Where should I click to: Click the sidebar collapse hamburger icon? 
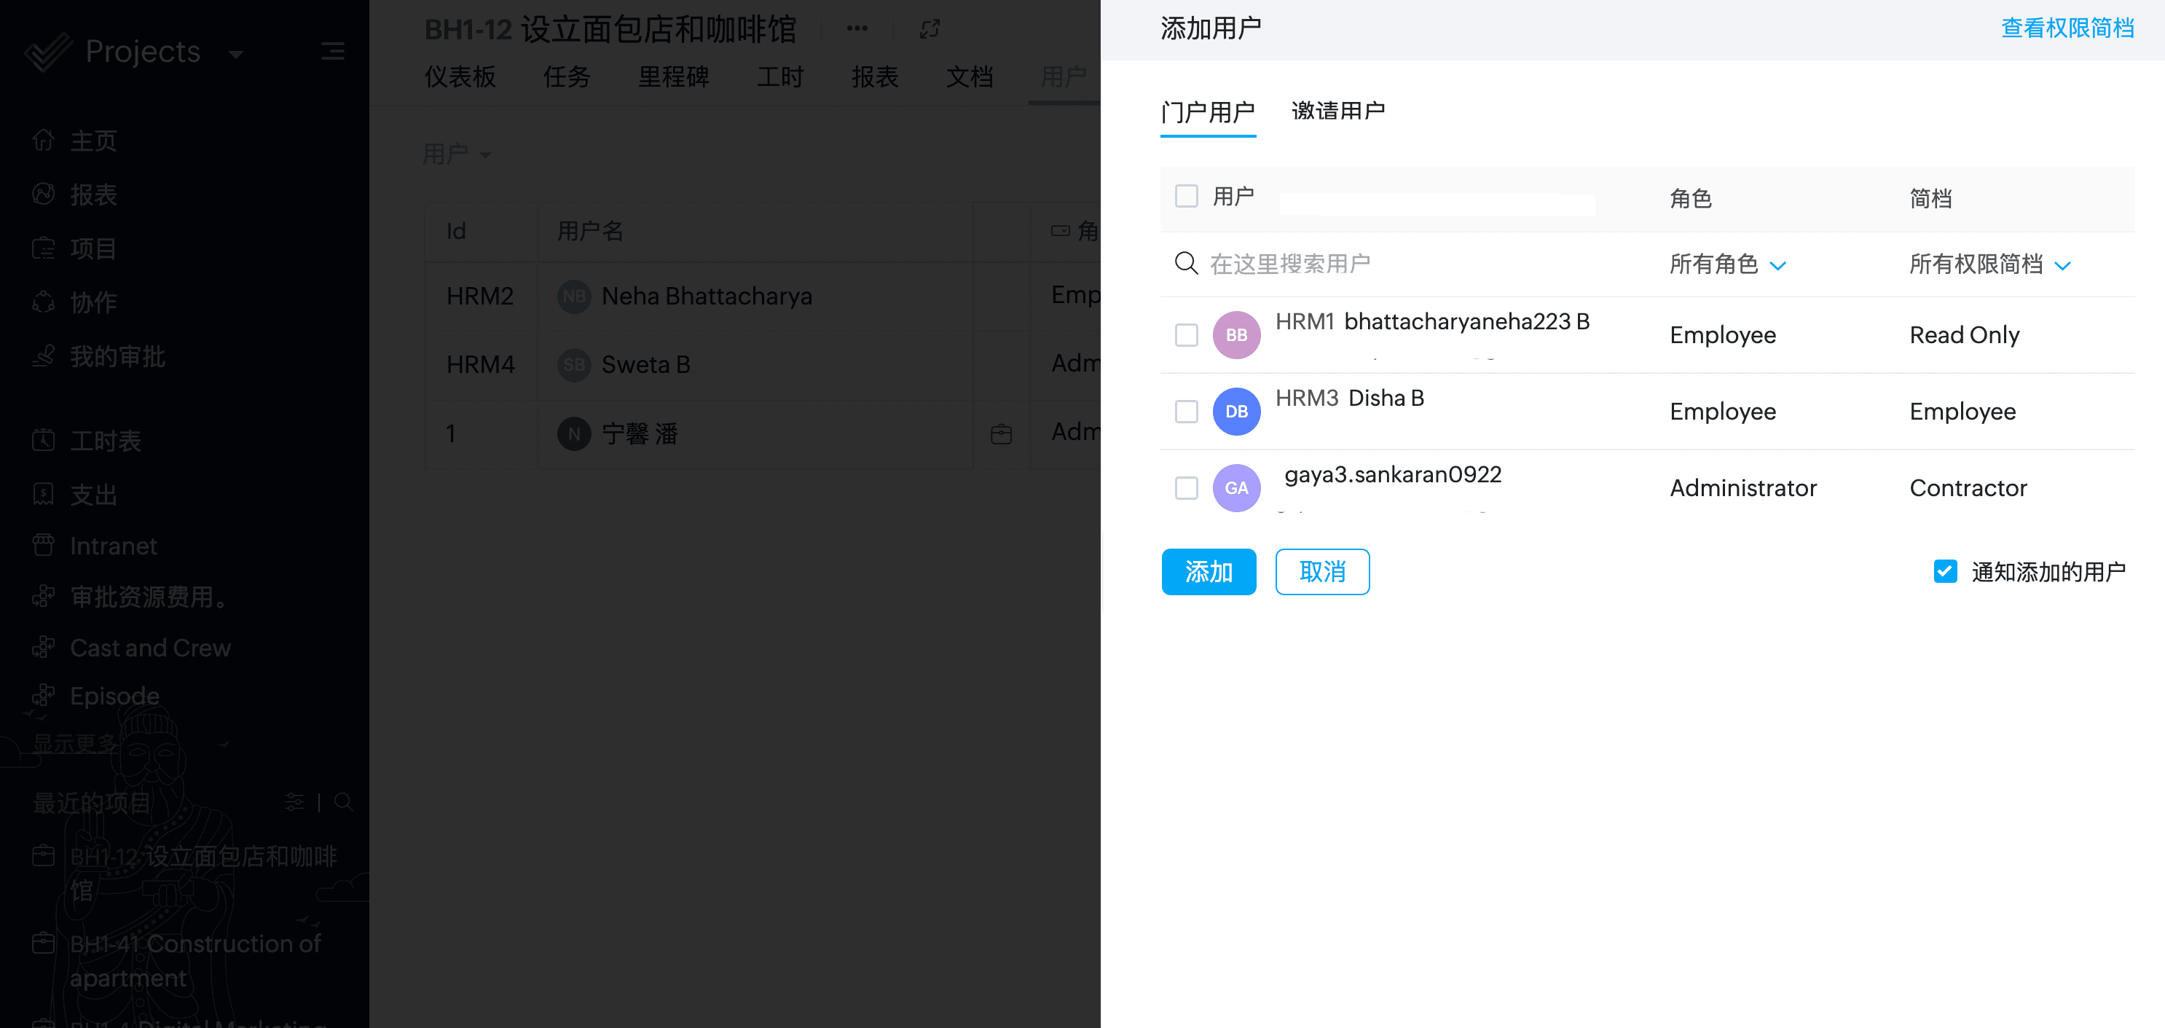[x=333, y=52]
